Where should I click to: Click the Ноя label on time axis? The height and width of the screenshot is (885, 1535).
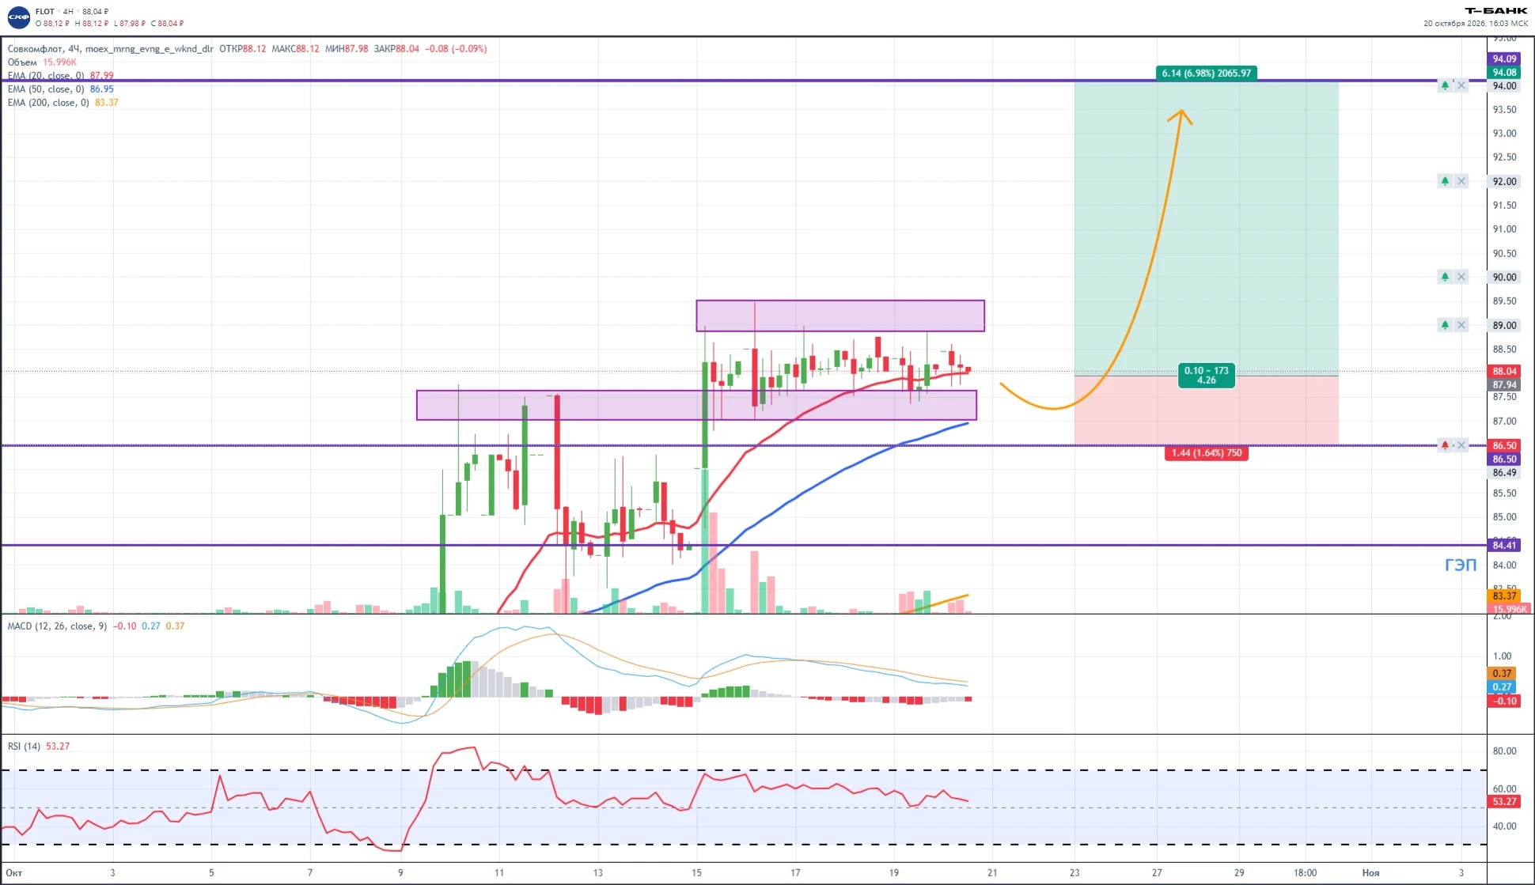(1370, 872)
